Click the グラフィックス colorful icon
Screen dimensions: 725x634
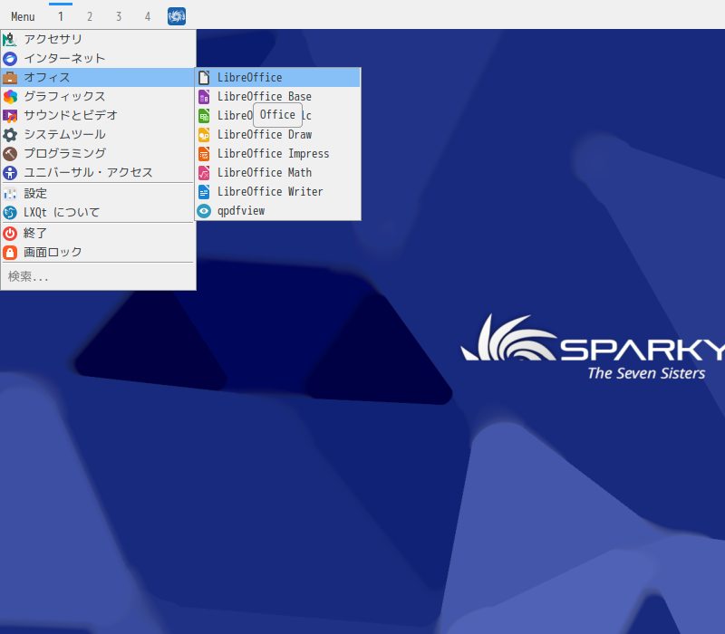click(10, 96)
